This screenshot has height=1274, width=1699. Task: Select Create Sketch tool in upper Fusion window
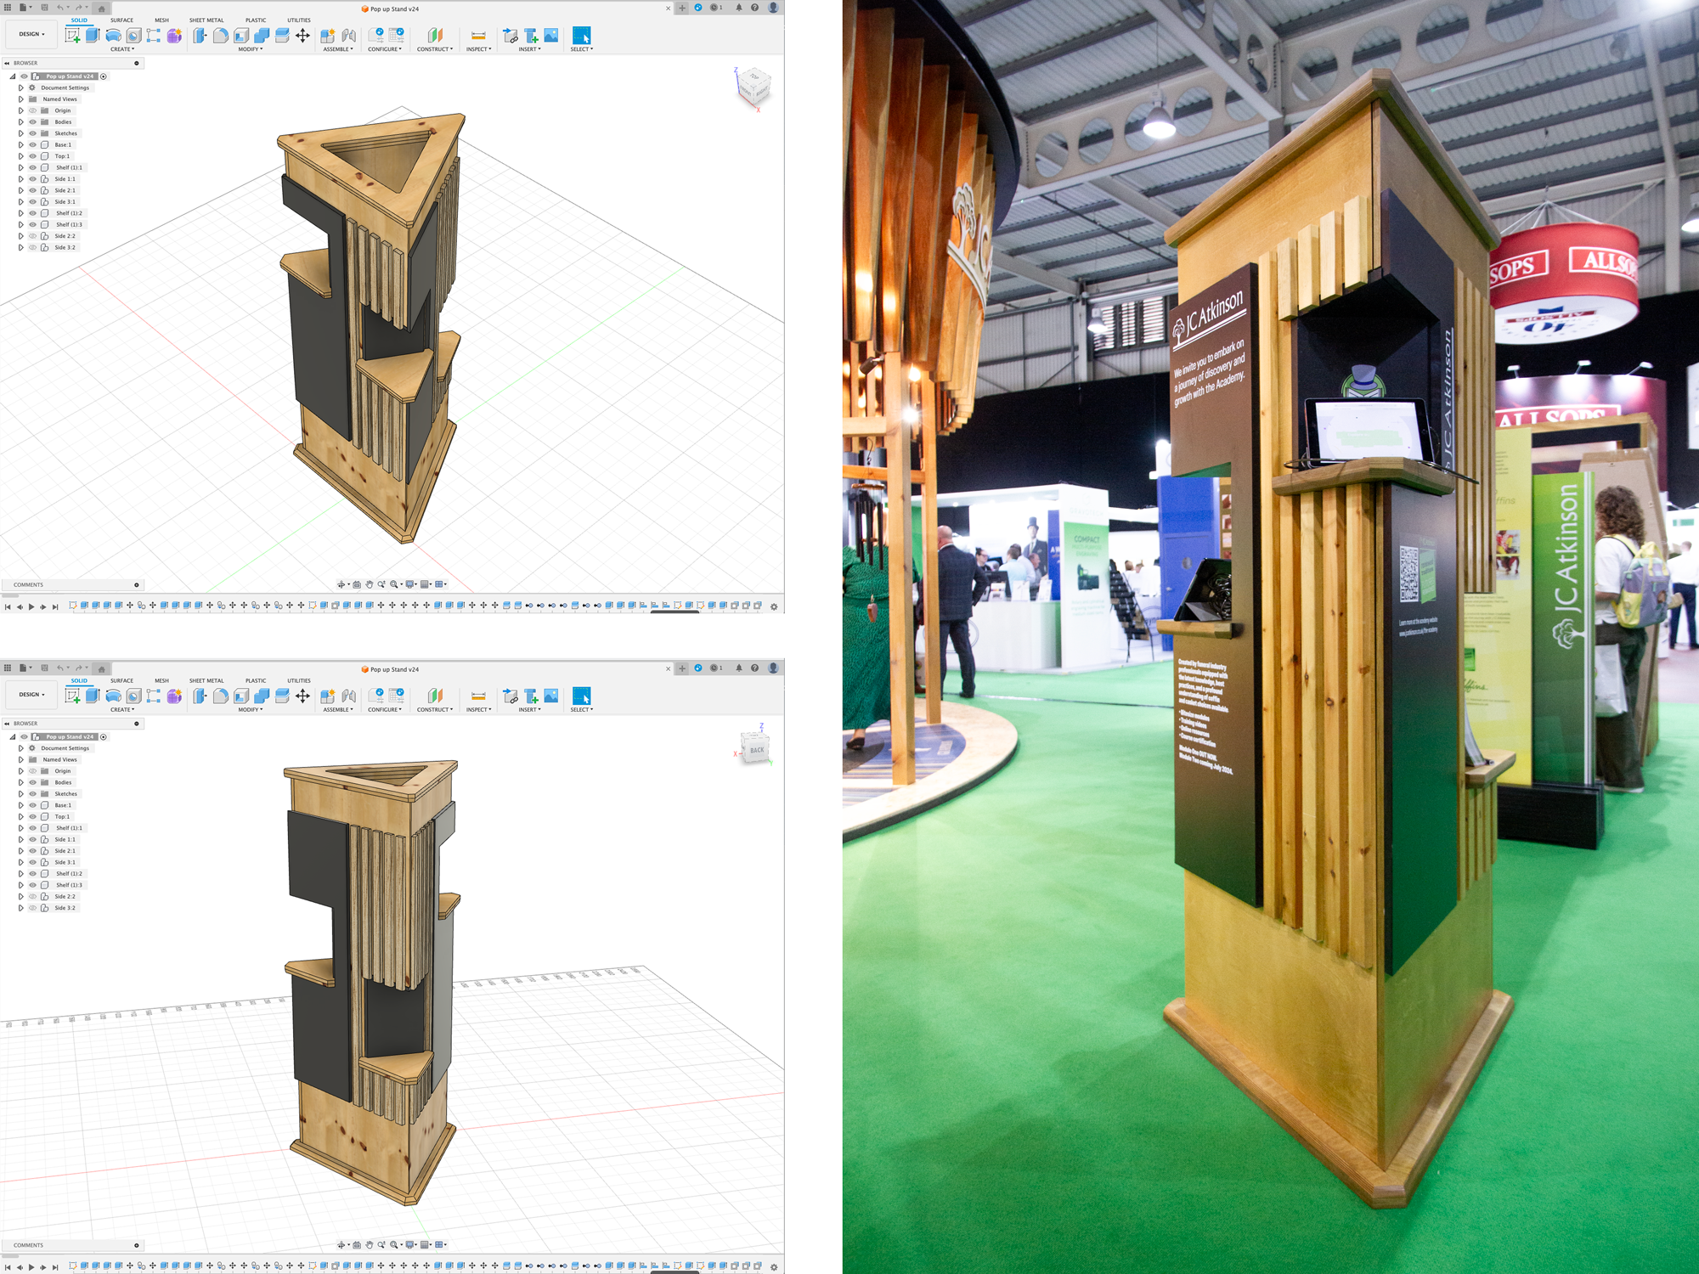click(x=72, y=36)
